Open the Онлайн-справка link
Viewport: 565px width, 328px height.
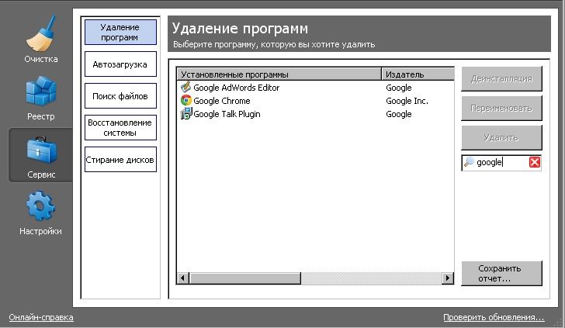point(40,317)
